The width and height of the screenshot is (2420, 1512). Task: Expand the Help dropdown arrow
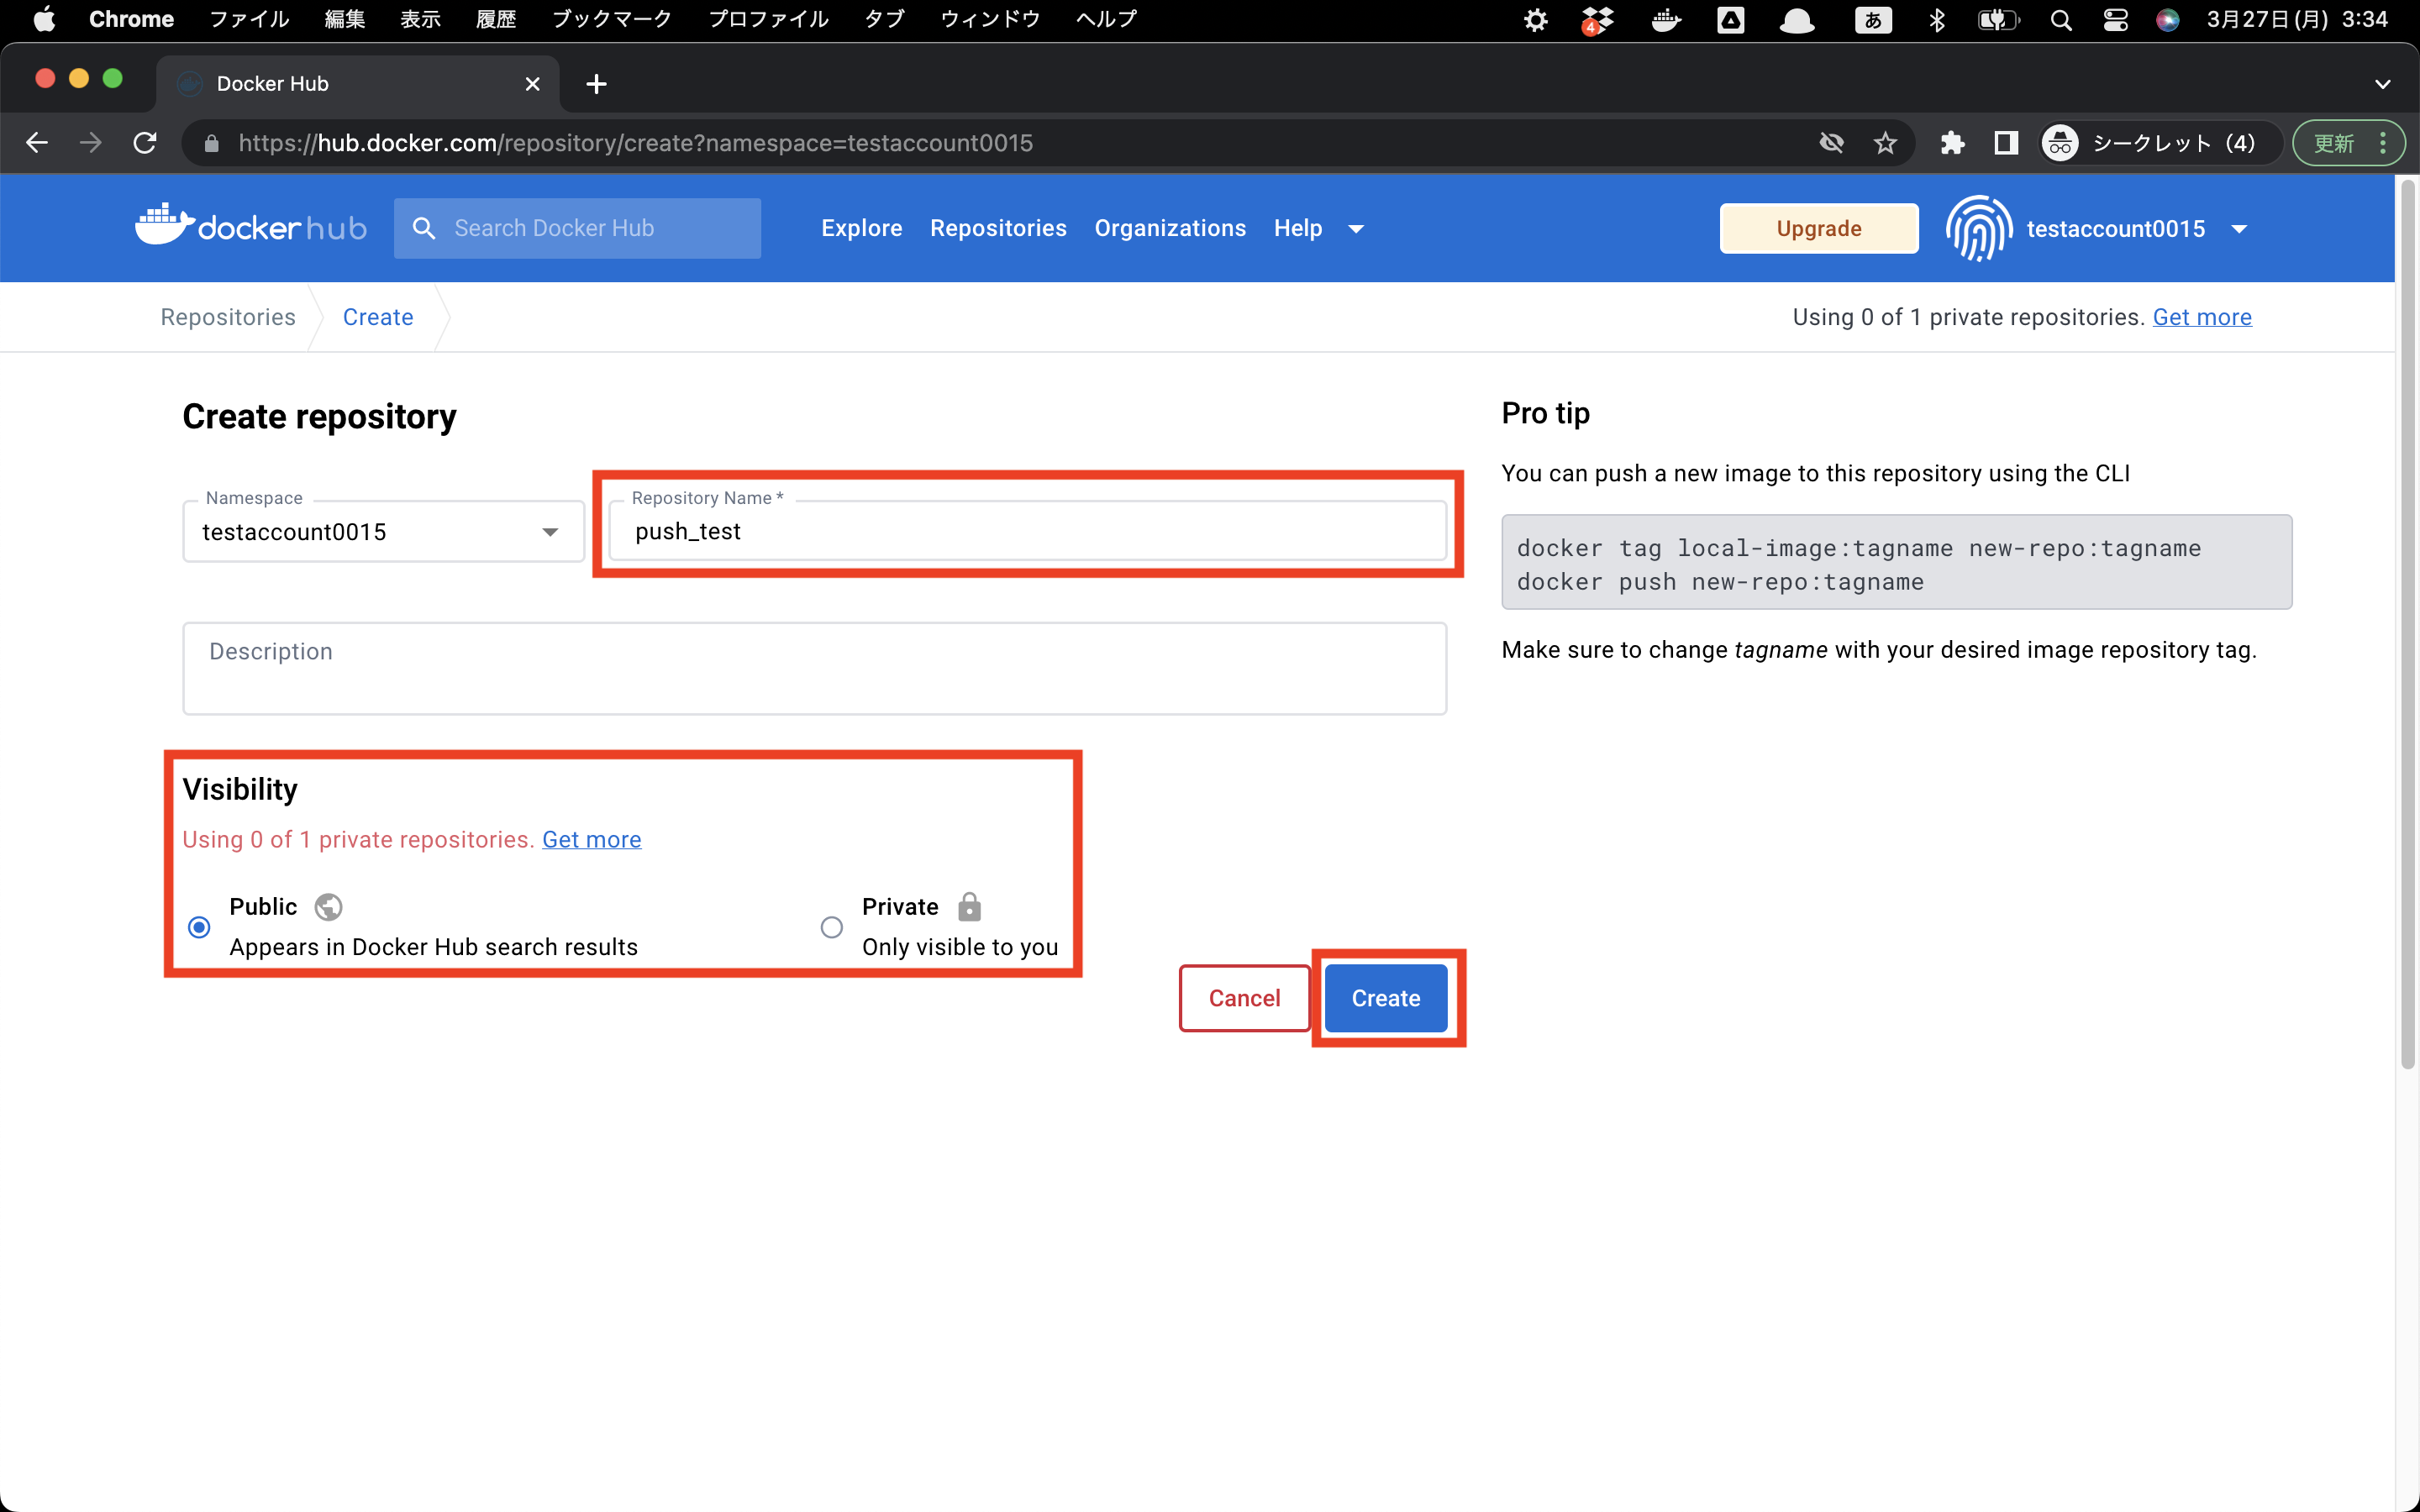coord(1356,229)
